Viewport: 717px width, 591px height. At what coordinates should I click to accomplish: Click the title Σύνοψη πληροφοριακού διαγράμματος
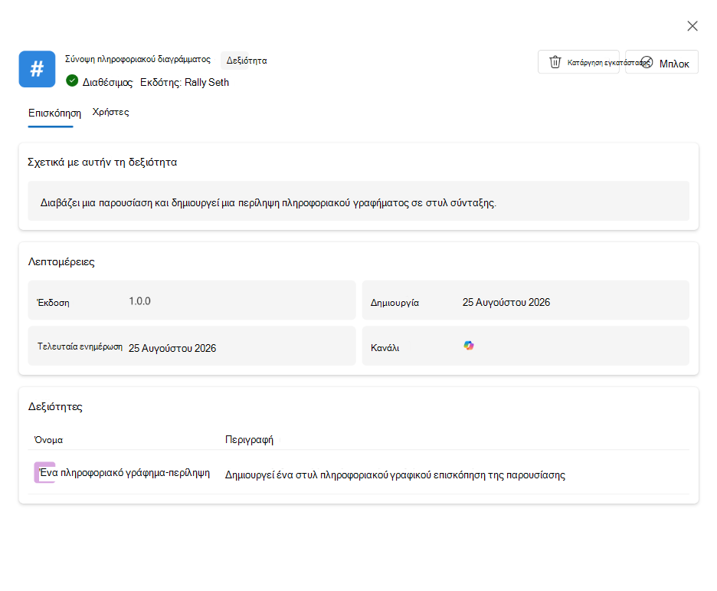point(138,59)
